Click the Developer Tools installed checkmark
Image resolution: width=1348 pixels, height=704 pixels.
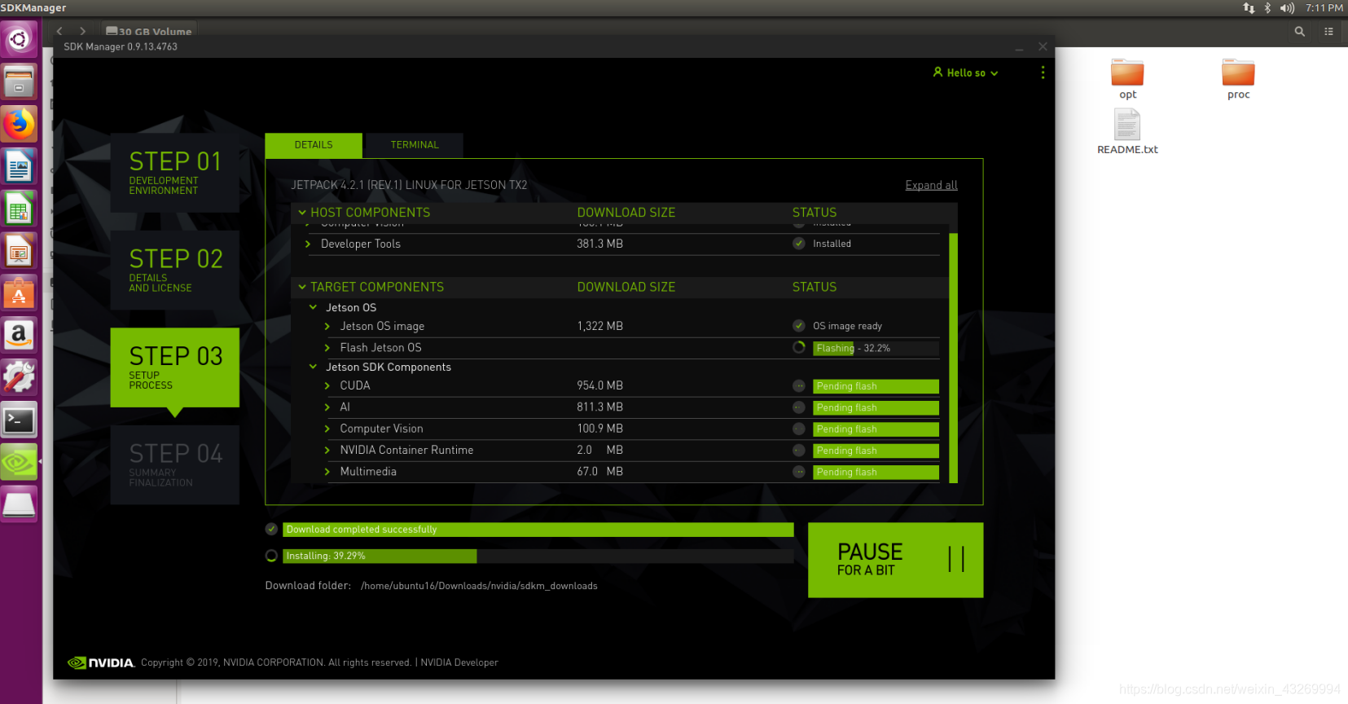point(799,244)
